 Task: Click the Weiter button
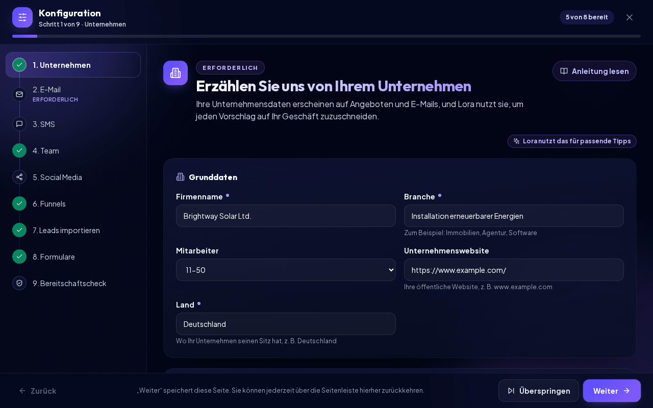(612, 391)
